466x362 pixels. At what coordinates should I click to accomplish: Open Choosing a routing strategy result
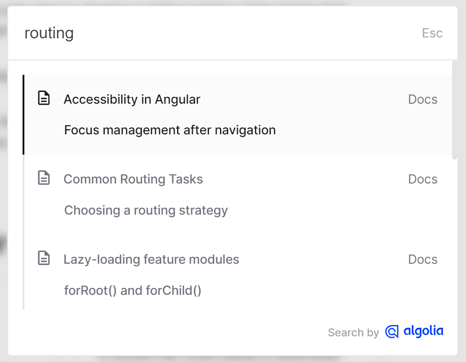(x=146, y=210)
